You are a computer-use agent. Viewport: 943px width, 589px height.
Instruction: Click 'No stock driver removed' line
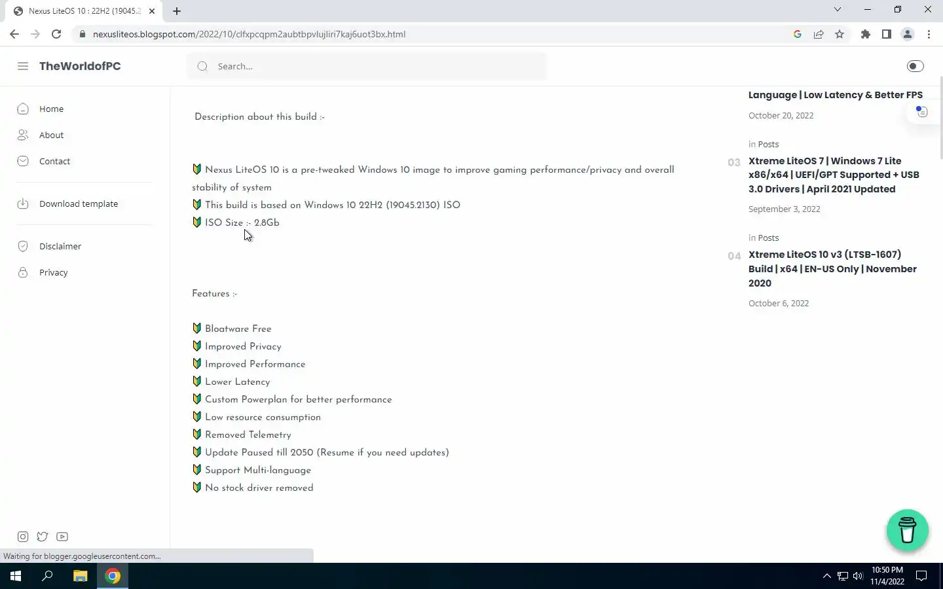coord(259,488)
